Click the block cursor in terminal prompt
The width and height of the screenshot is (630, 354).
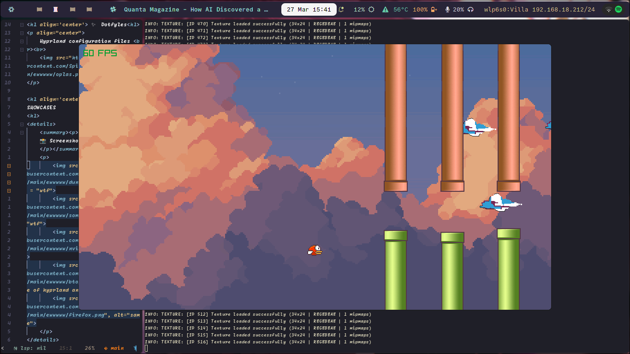click(146, 348)
